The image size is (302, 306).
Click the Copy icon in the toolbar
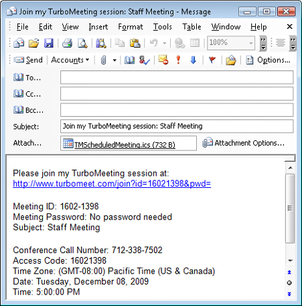click(120, 43)
